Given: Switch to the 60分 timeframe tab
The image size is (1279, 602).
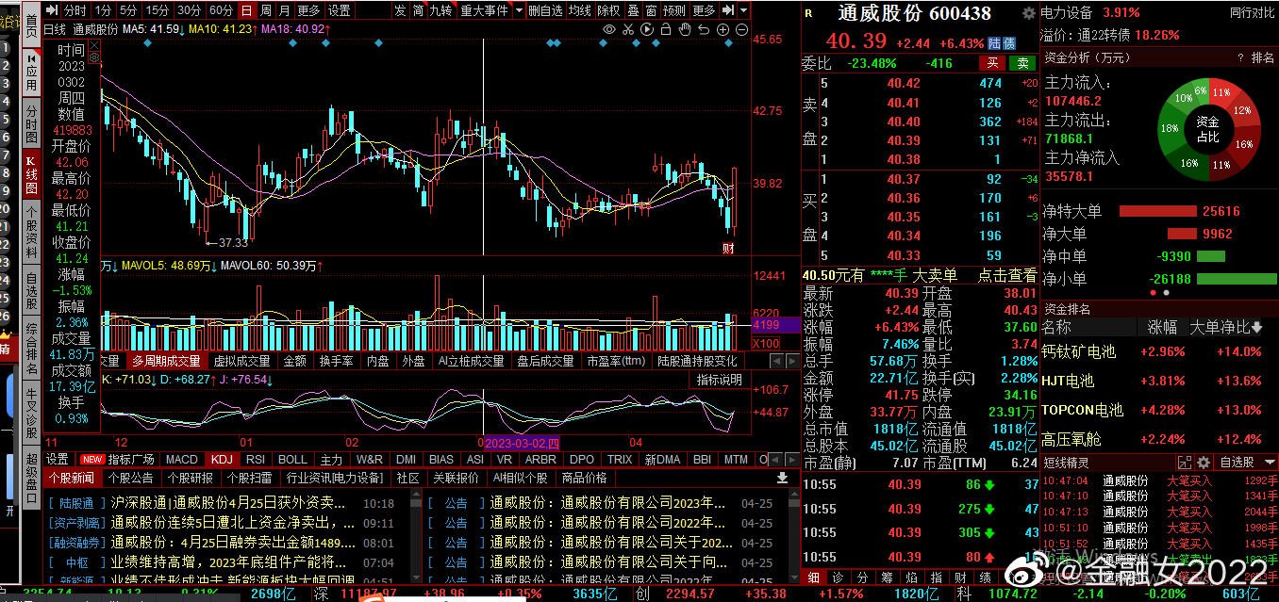Looking at the screenshot, I should coord(221,10).
